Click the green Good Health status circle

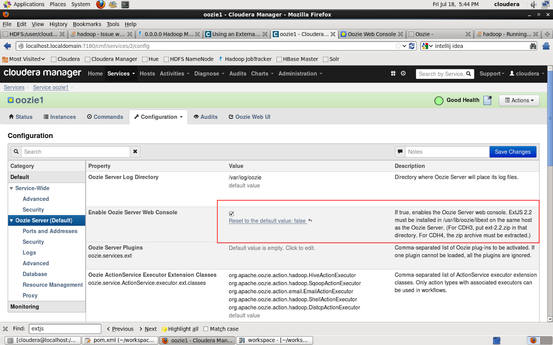pyautogui.click(x=439, y=100)
